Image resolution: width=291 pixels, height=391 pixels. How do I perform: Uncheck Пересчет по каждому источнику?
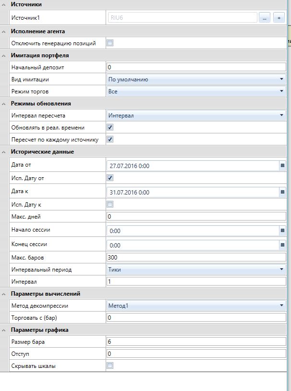[110, 140]
